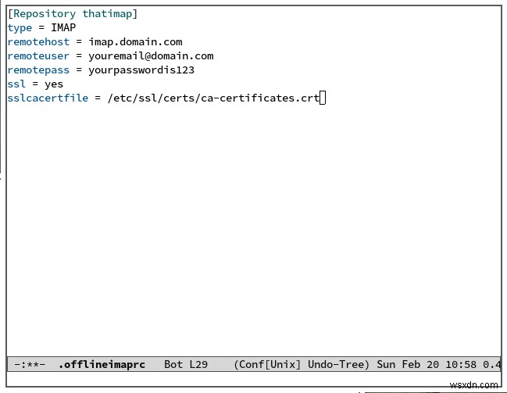Click the "[Repository thatimap]" section header

(73, 14)
